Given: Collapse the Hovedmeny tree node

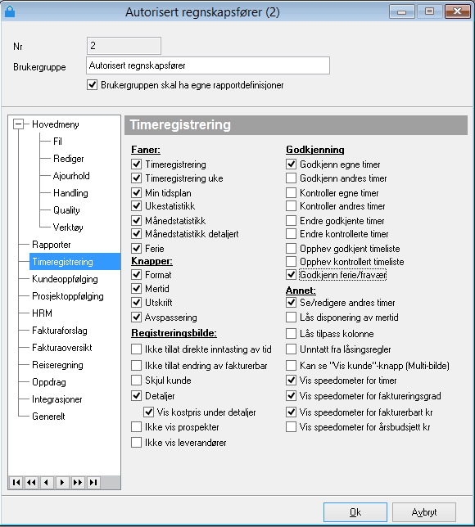Looking at the screenshot, I should pyautogui.click(x=18, y=124).
